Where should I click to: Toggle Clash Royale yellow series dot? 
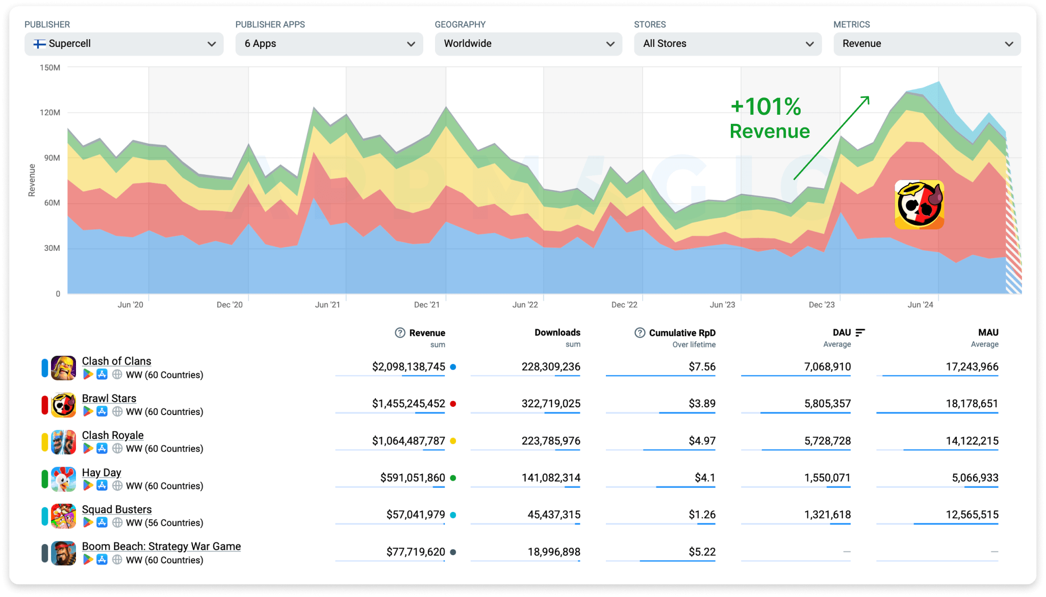[453, 441]
